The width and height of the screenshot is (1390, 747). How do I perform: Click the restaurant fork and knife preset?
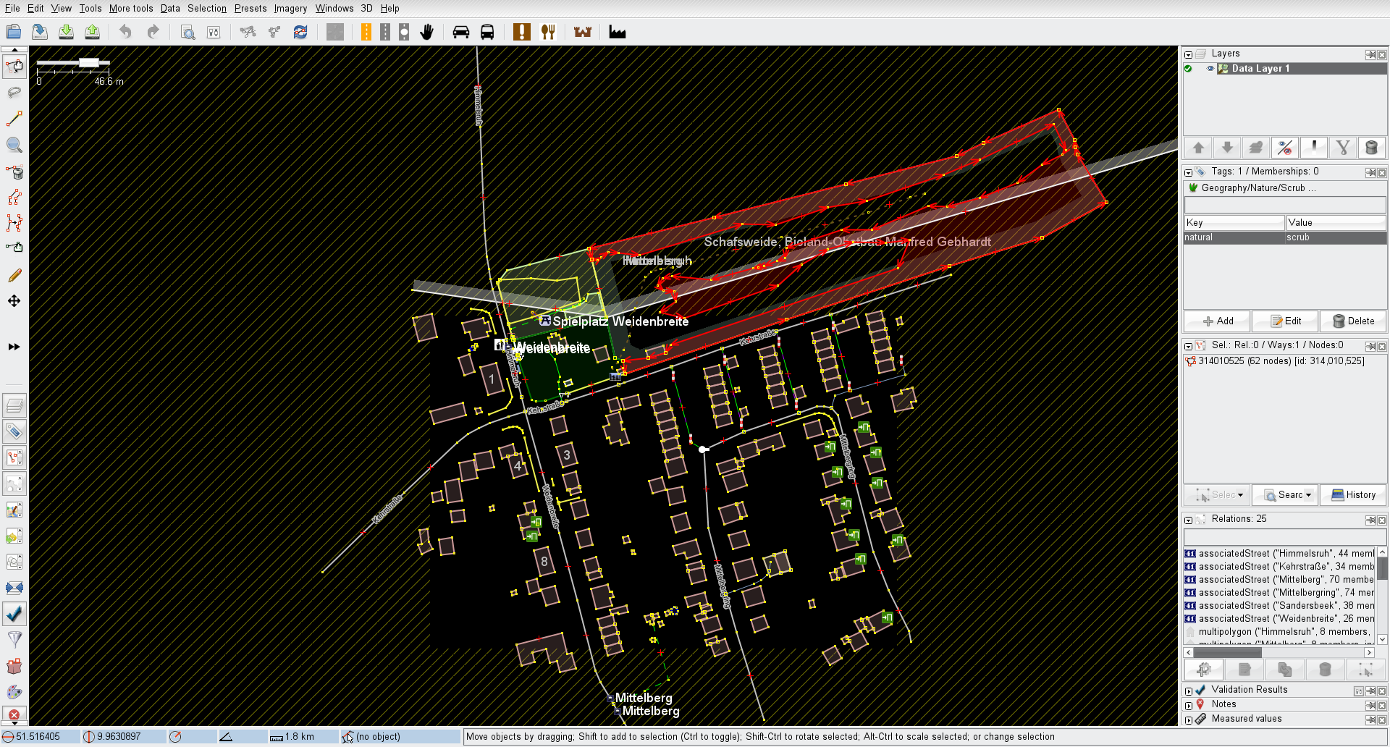click(548, 32)
